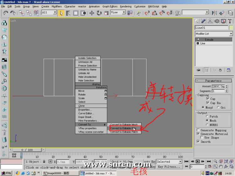This screenshot has width=235, height=176.
Task: Toggle the Angle Snap icon
Action: 154,13
